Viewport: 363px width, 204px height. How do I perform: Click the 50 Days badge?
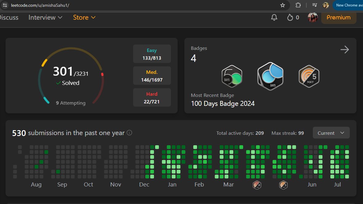(232, 76)
